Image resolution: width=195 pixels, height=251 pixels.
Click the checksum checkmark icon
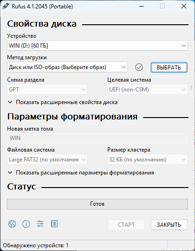coord(139,67)
